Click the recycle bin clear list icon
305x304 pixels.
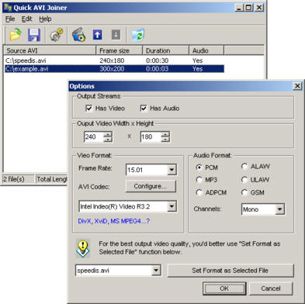click(137, 35)
